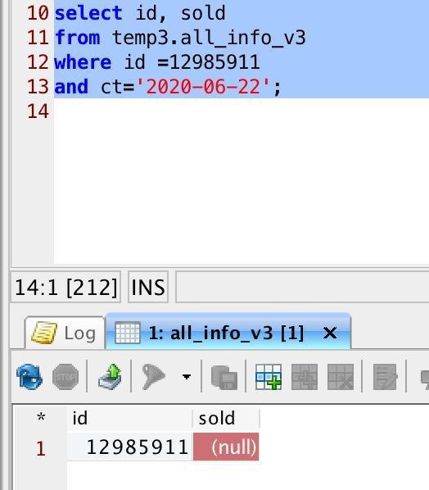Screen dimensions: 429x490
Task: Click the '2020-06-22' string literal
Action: click(203, 87)
